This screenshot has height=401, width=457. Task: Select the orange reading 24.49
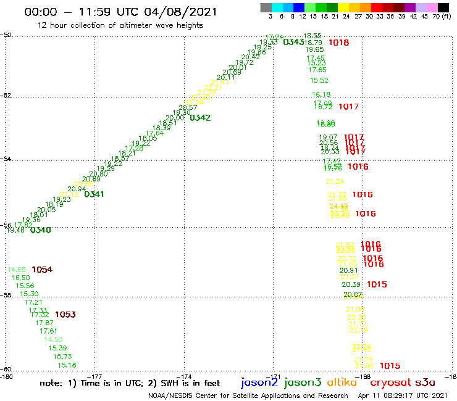338,206
